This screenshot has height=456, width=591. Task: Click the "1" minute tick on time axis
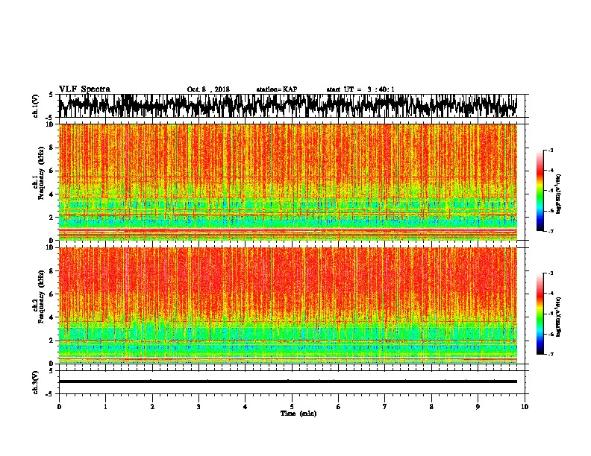click(105, 407)
